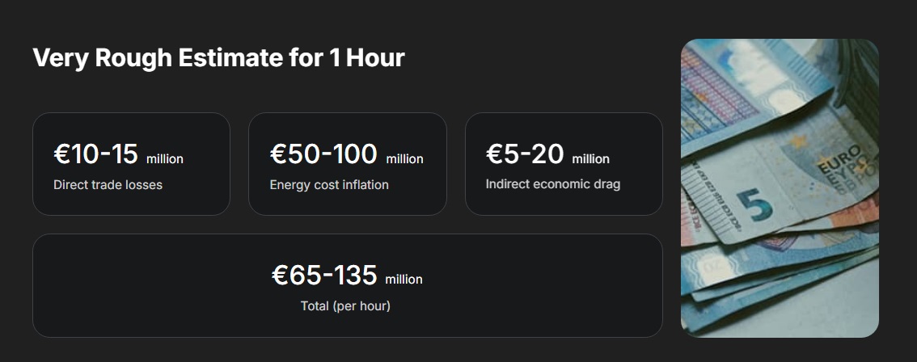Open the euro banknotes image

780,187
